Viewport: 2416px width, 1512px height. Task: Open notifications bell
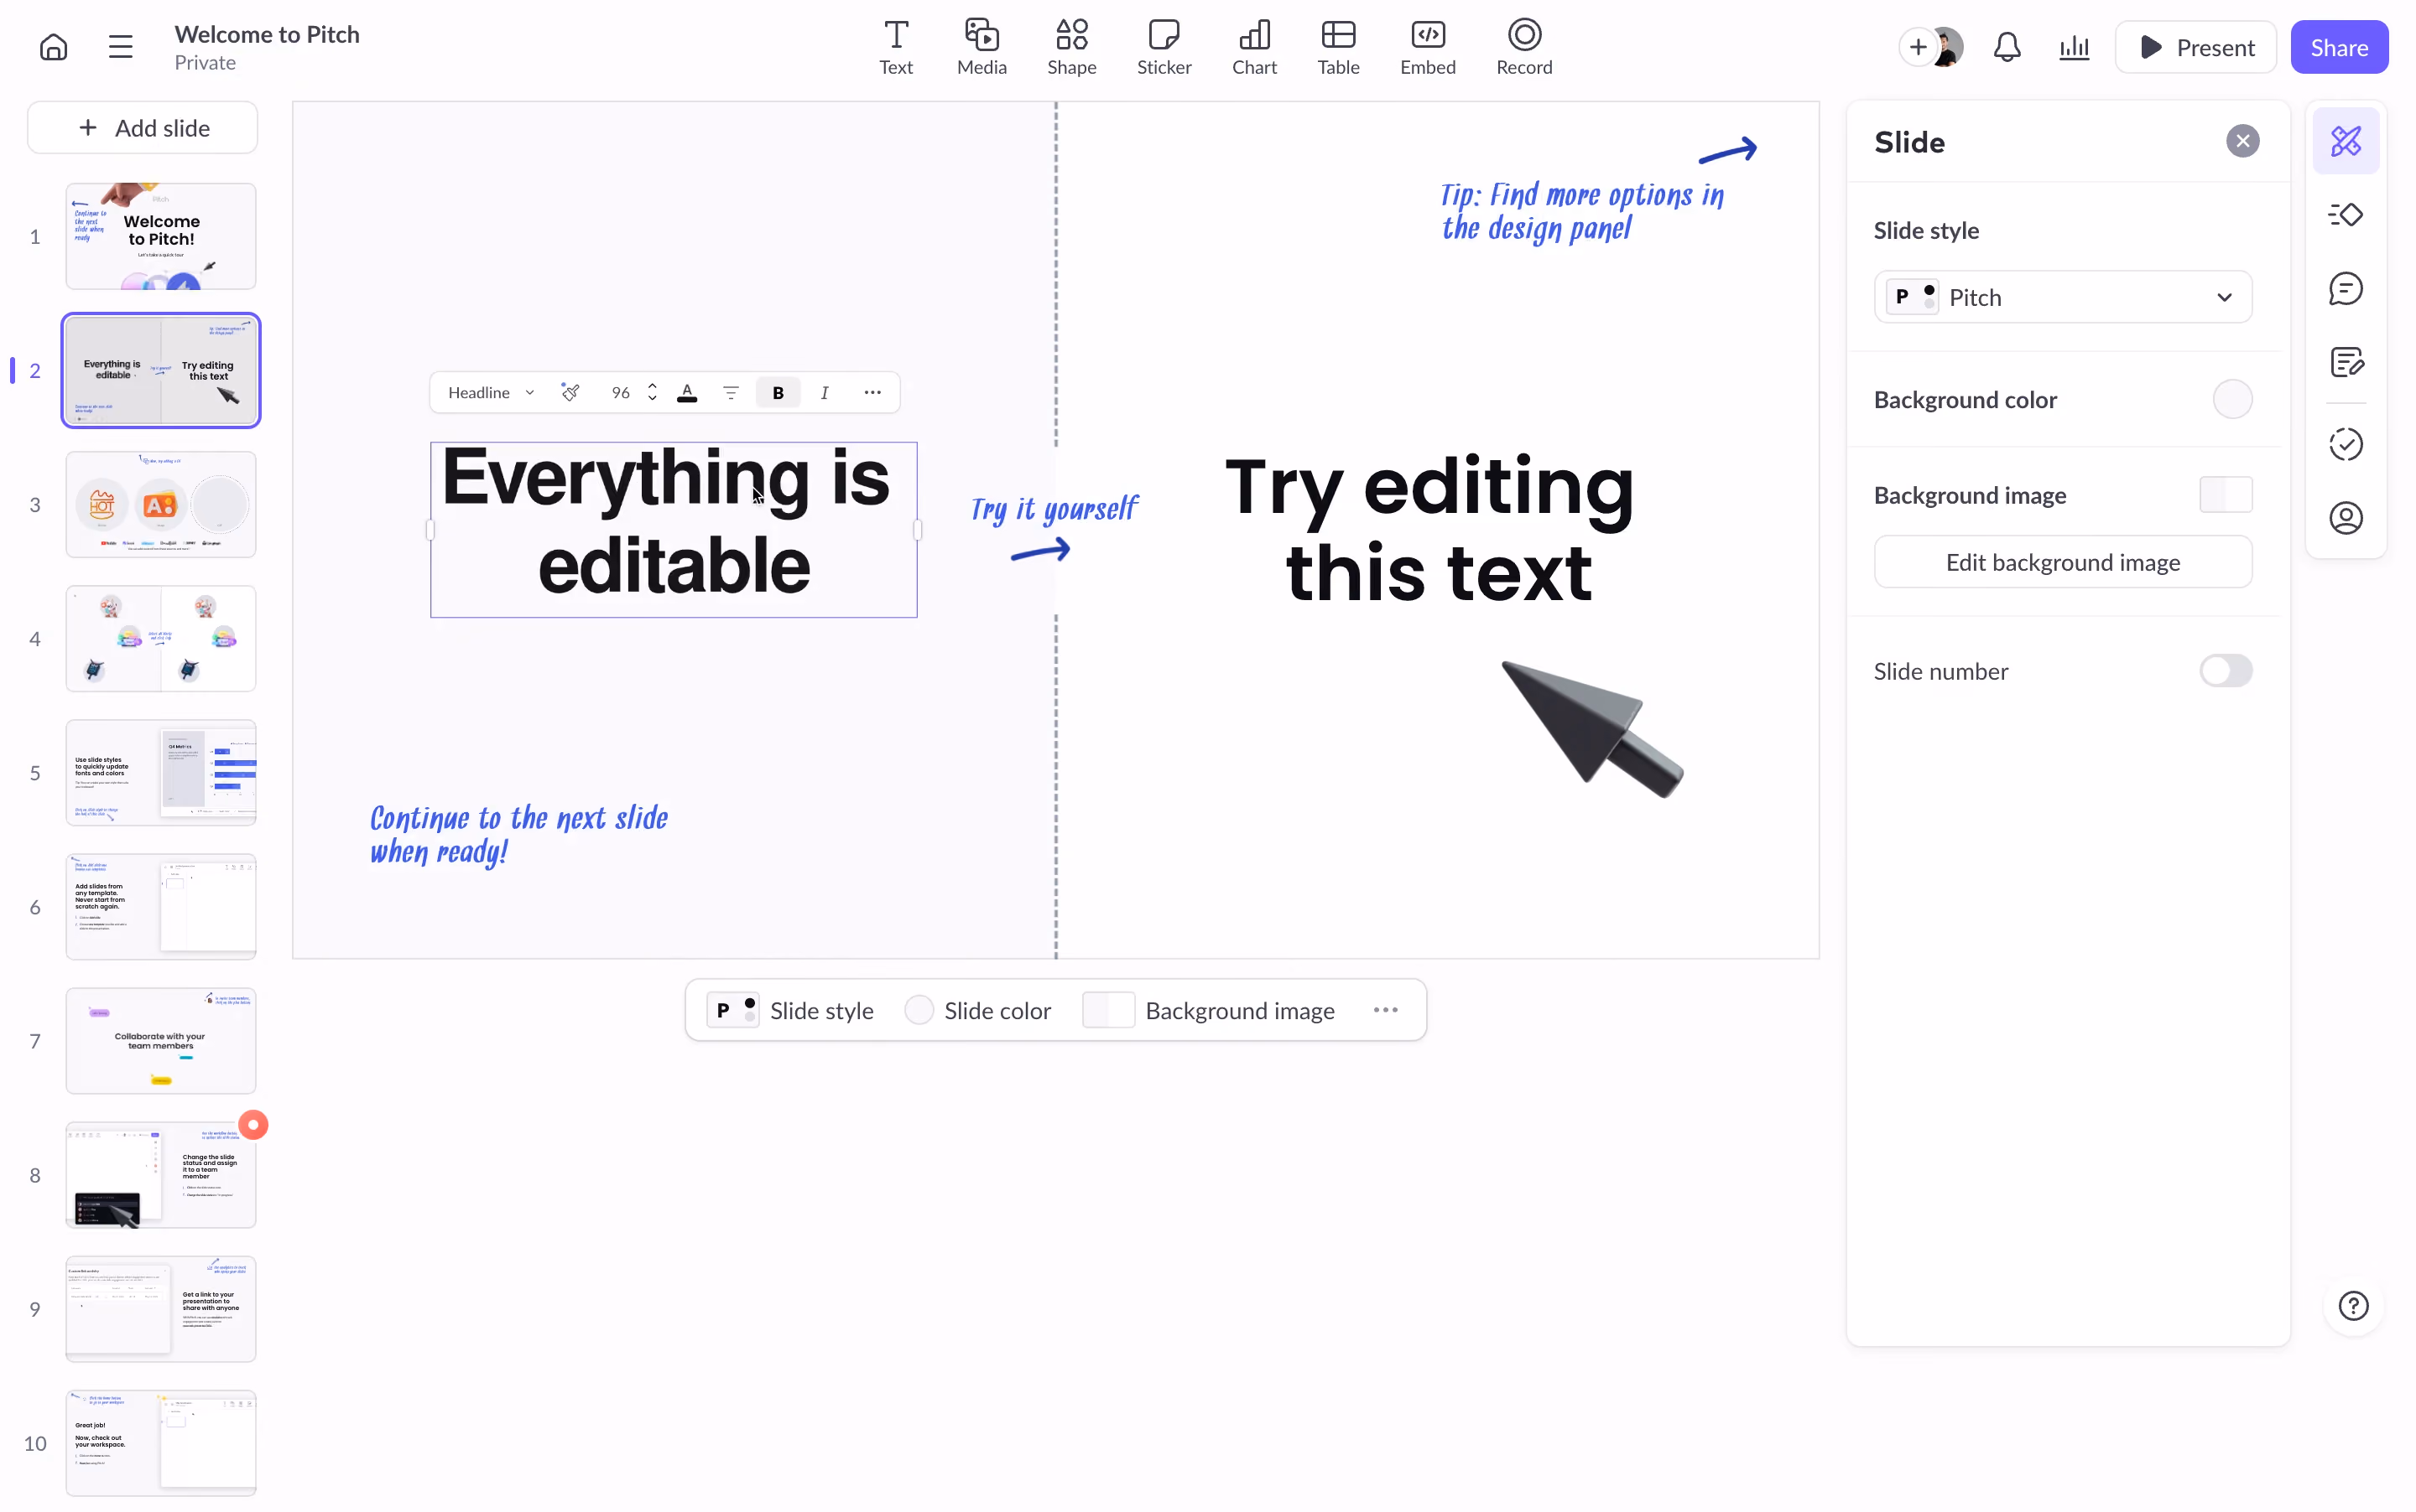pos(2006,47)
